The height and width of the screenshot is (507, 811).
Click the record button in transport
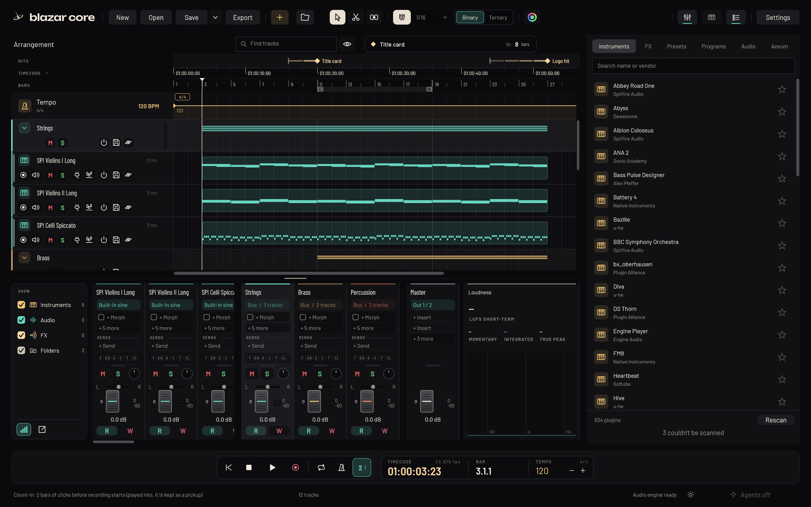pyautogui.click(x=295, y=467)
